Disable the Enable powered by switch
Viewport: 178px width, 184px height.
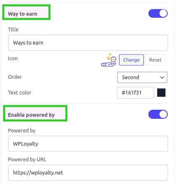pyautogui.click(x=158, y=114)
